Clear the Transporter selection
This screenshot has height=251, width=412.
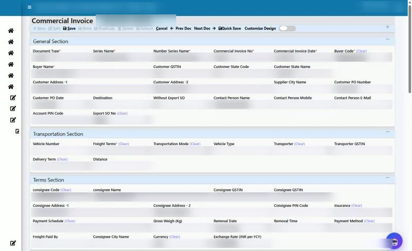click(300, 144)
